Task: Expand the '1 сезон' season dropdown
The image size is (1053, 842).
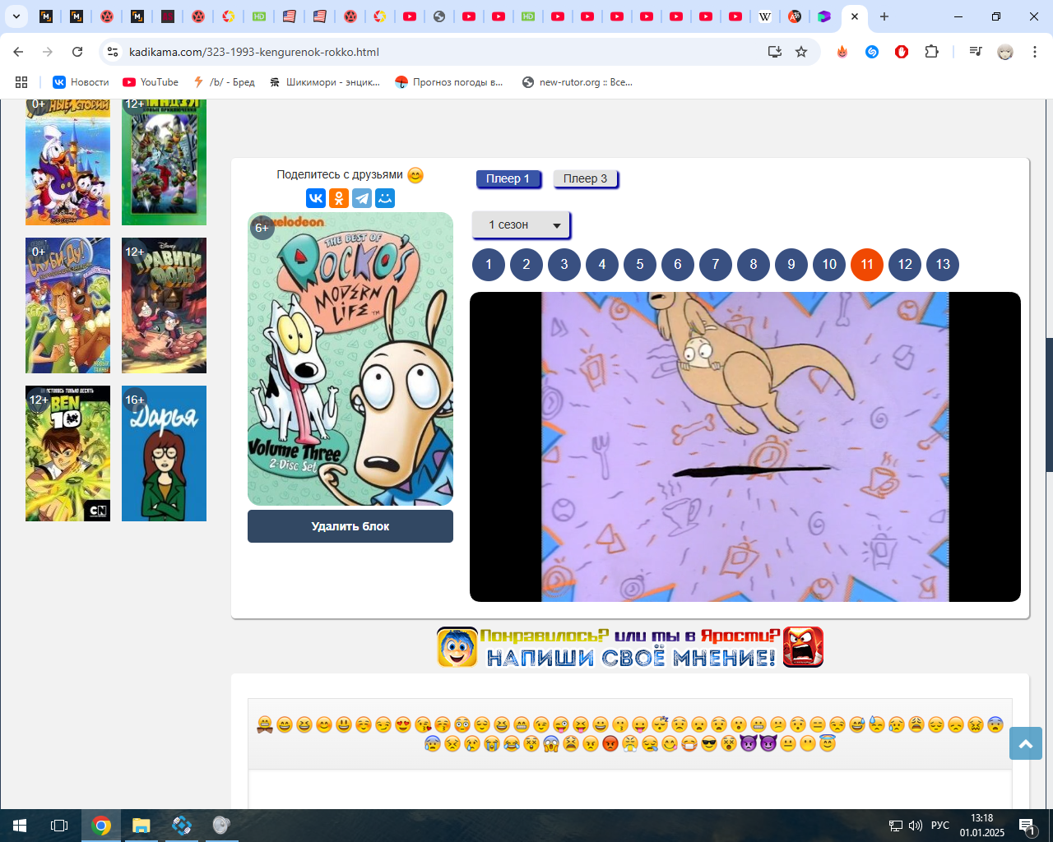Action: tap(521, 224)
